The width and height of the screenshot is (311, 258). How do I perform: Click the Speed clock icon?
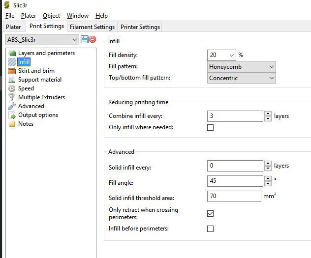[x=12, y=88]
